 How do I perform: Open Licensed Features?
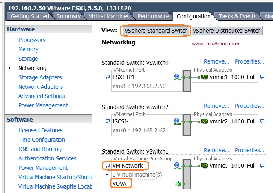click(x=40, y=130)
